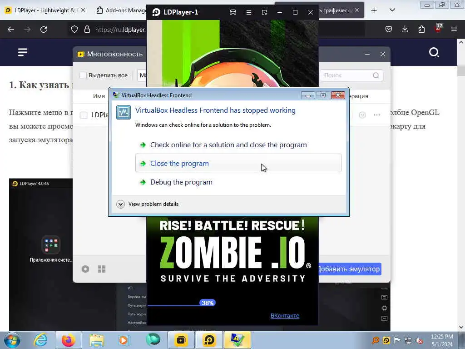Image resolution: width=465 pixels, height=349 pixels.
Task: Click the muted volume tray icon
Action: click(419, 340)
